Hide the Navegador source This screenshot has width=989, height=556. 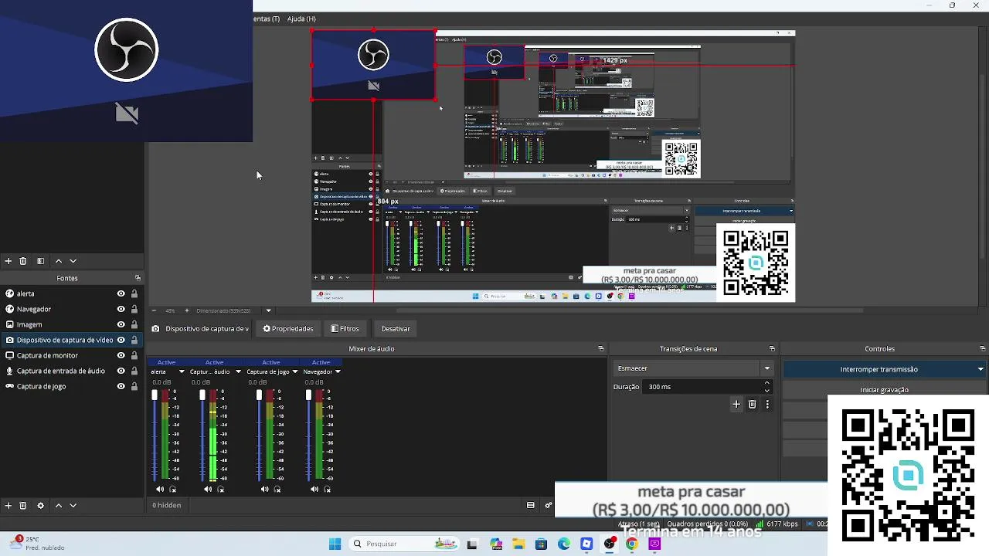click(121, 309)
